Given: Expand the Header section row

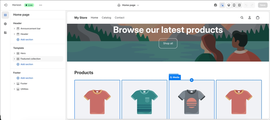Looking at the screenshot, I should click(15, 34).
